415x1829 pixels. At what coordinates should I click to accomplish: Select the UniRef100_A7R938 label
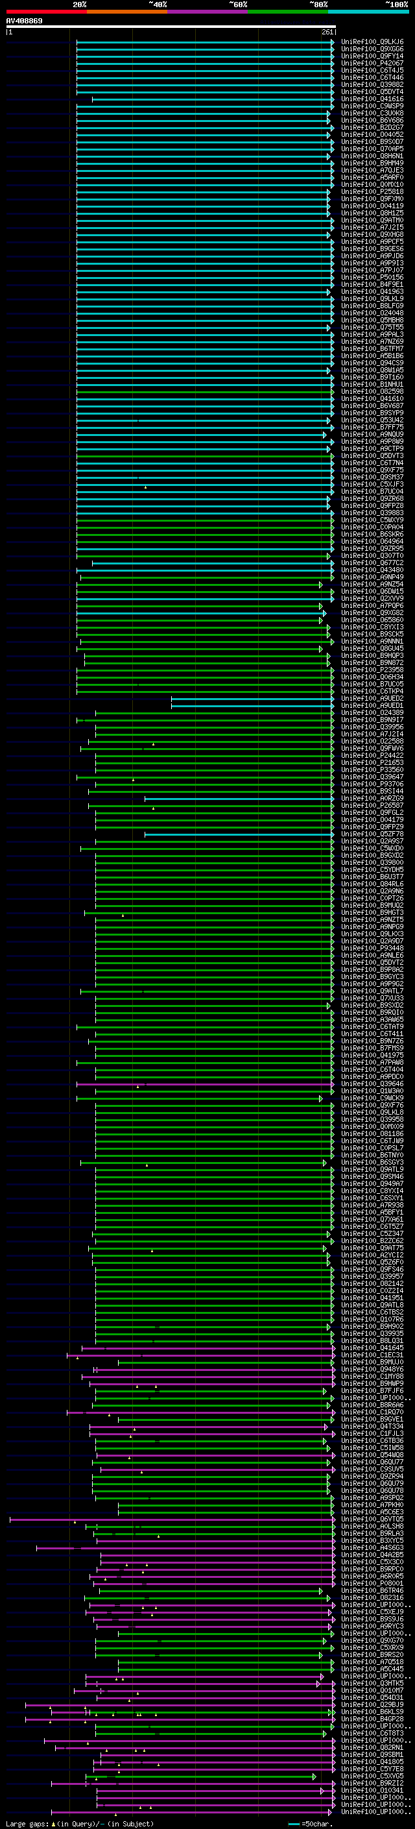(x=372, y=1205)
